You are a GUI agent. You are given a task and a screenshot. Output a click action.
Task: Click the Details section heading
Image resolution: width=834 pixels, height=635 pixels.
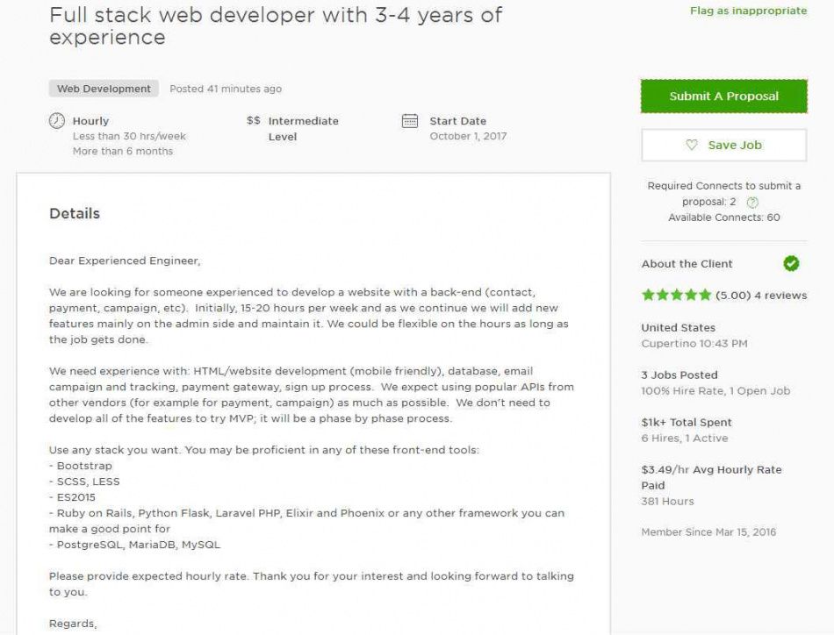click(75, 214)
